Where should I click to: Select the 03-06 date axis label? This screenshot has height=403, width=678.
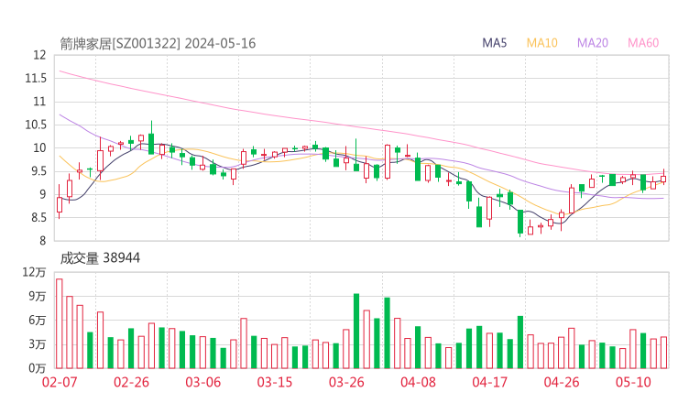(202, 382)
